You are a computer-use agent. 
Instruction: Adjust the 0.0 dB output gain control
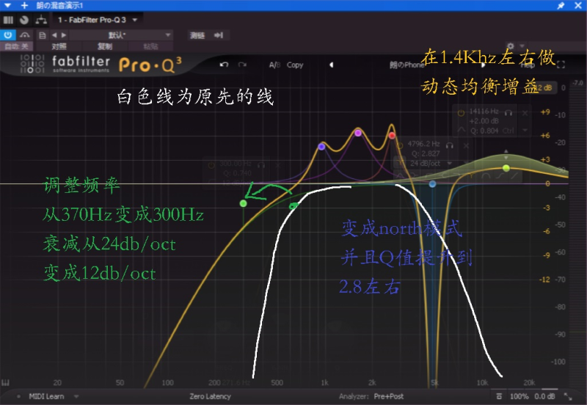click(544, 396)
